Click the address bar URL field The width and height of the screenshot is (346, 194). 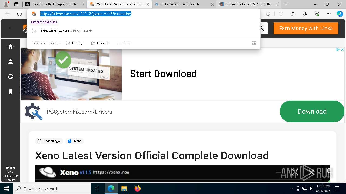coord(143,14)
